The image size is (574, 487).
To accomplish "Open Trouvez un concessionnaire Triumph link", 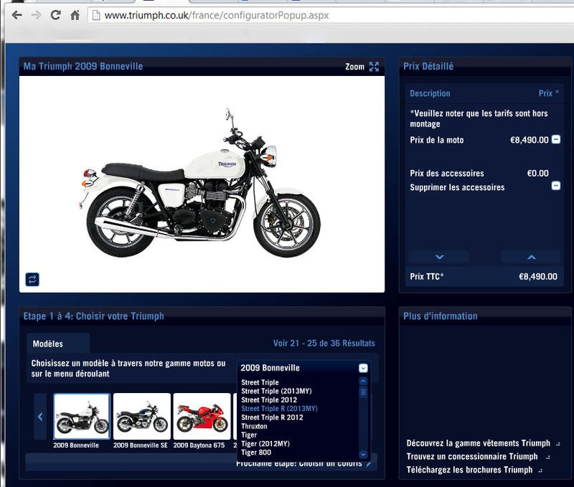I will (x=472, y=457).
